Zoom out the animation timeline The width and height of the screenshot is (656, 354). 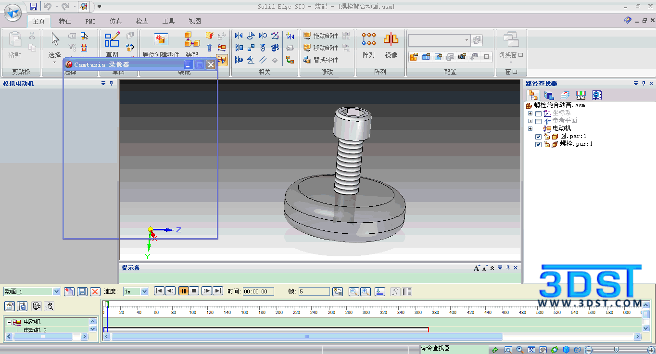353,291
